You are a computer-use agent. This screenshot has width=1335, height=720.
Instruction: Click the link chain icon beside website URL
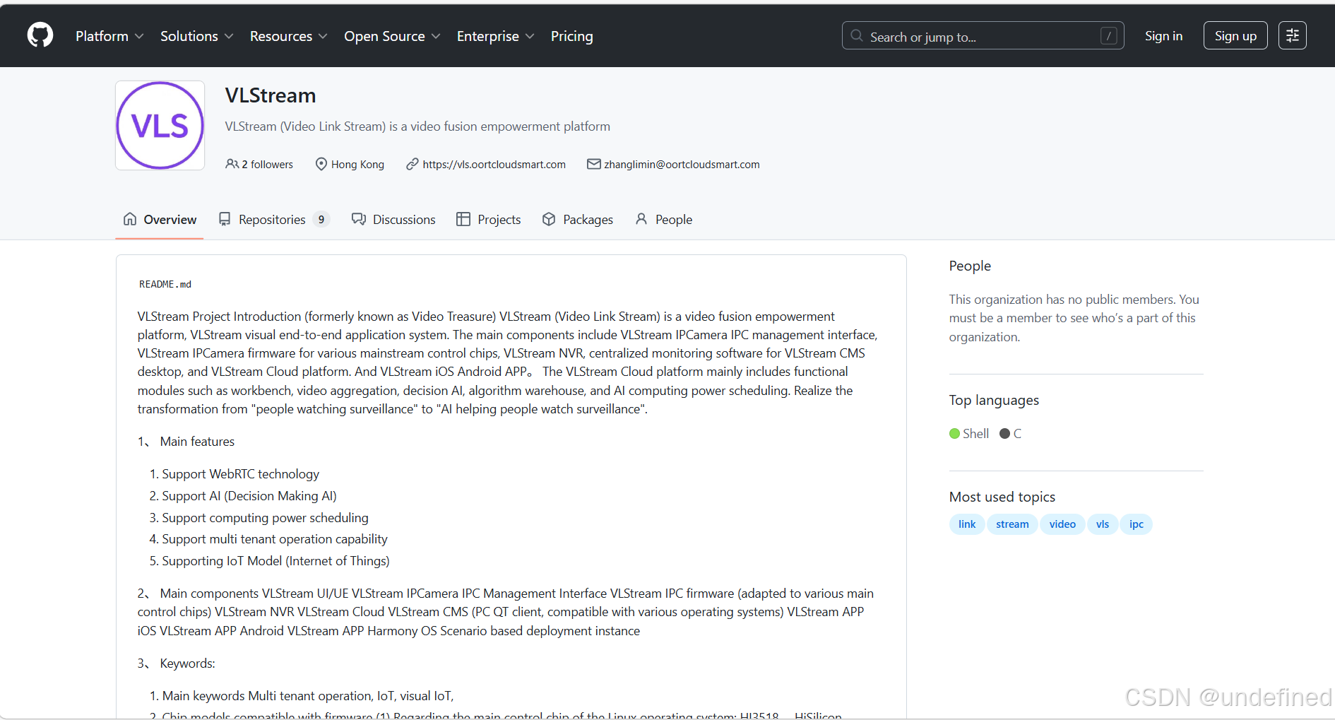(413, 164)
